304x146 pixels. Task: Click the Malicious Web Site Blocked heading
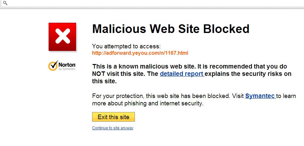171,29
